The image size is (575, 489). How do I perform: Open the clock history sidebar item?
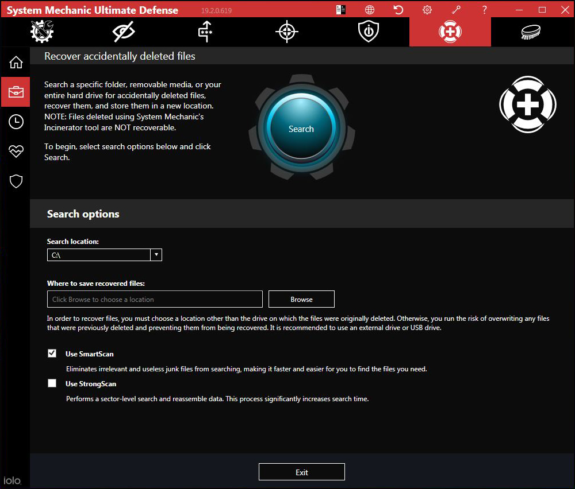click(x=16, y=122)
